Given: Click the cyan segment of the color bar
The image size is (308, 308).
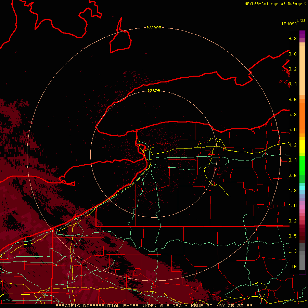Looking at the screenshot, I should coord(302,188).
